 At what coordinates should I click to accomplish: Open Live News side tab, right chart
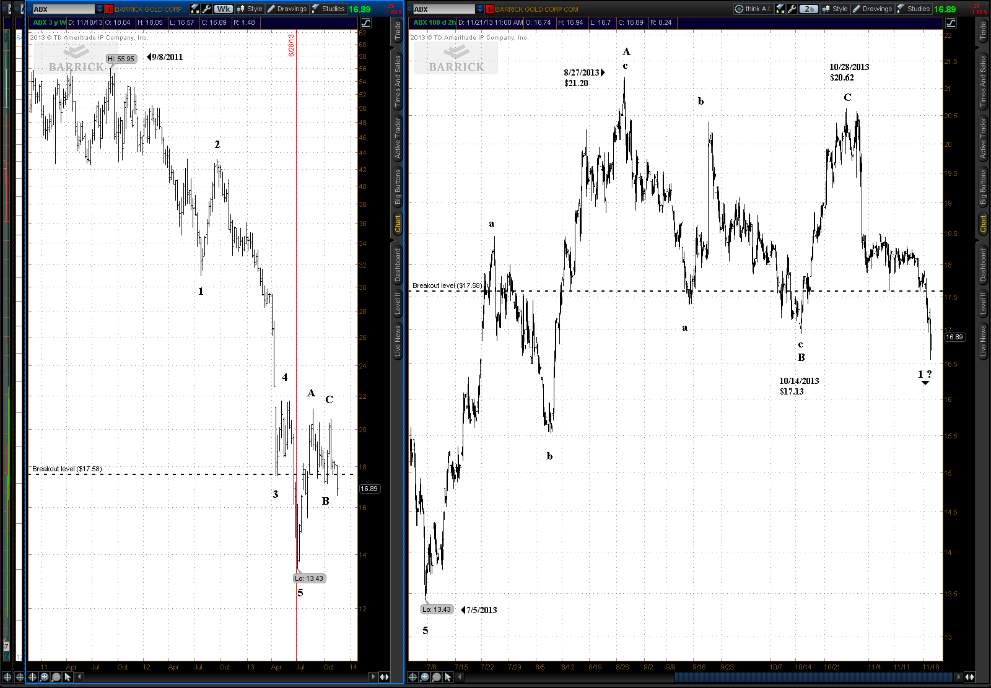click(983, 341)
